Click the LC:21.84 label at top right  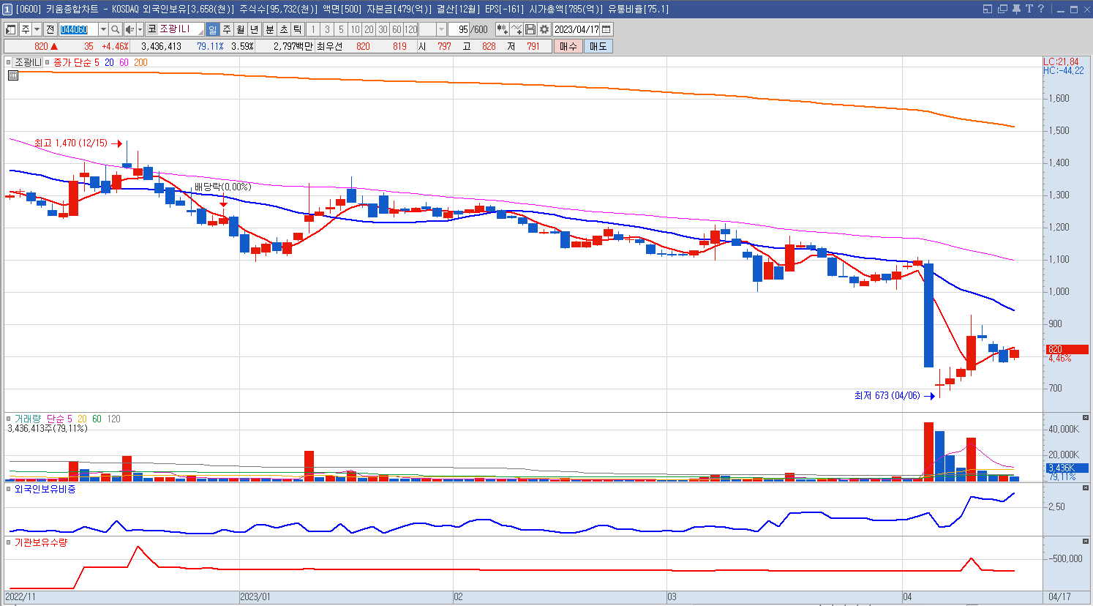[x=1062, y=61]
